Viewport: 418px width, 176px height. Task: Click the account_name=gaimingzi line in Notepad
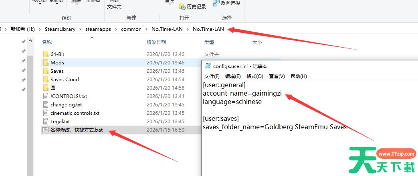242,94
